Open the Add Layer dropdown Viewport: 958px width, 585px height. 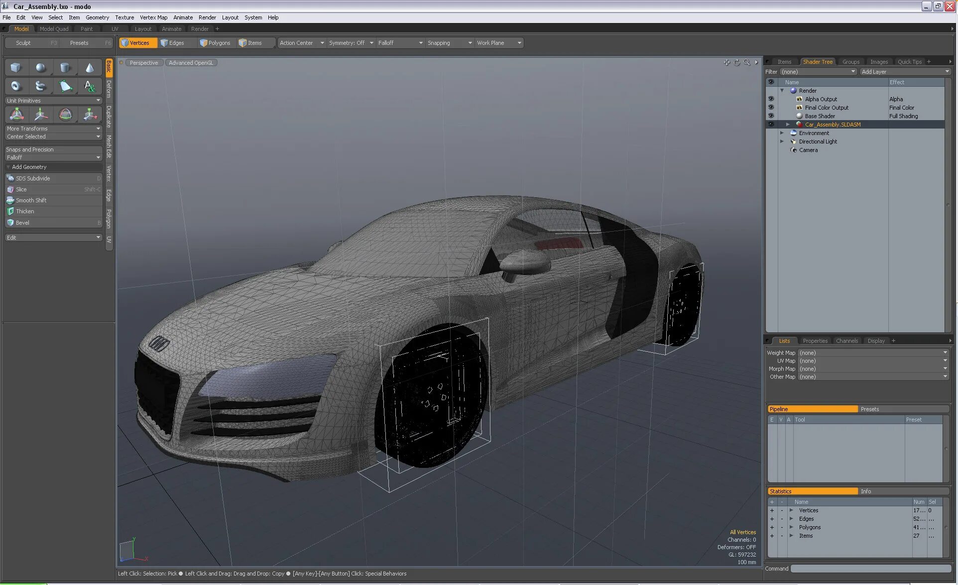click(905, 72)
